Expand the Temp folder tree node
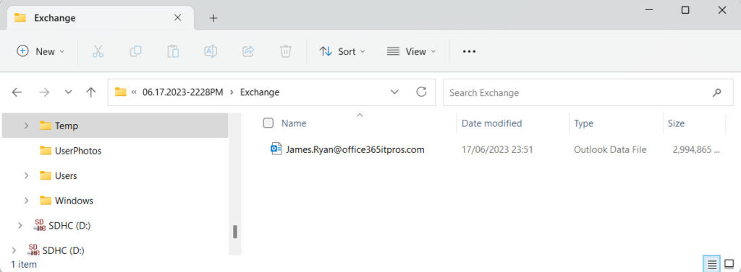This screenshot has width=741, height=272. (x=26, y=126)
